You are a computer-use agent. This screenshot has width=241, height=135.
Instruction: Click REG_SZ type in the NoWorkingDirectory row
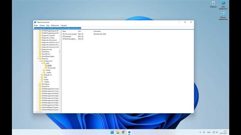pyautogui.click(x=81, y=39)
